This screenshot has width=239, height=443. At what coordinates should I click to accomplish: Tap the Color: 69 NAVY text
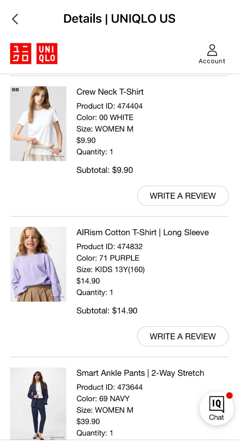coord(103,399)
